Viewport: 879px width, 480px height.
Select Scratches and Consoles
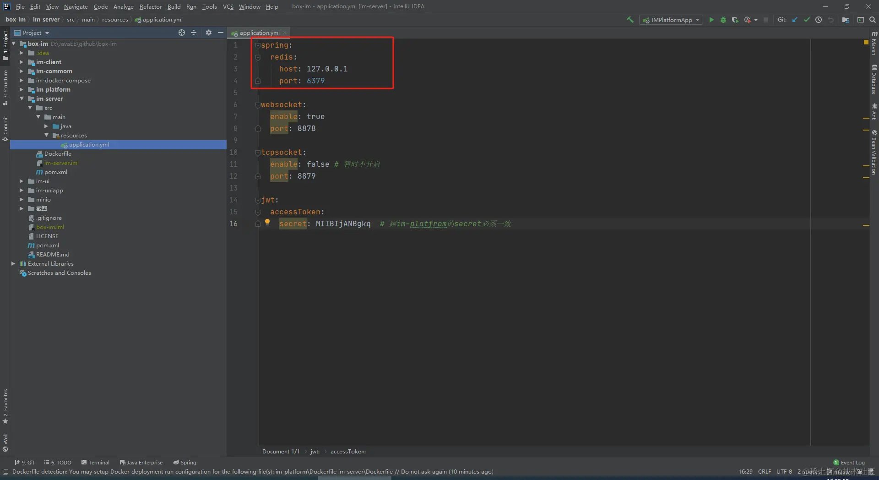[59, 273]
